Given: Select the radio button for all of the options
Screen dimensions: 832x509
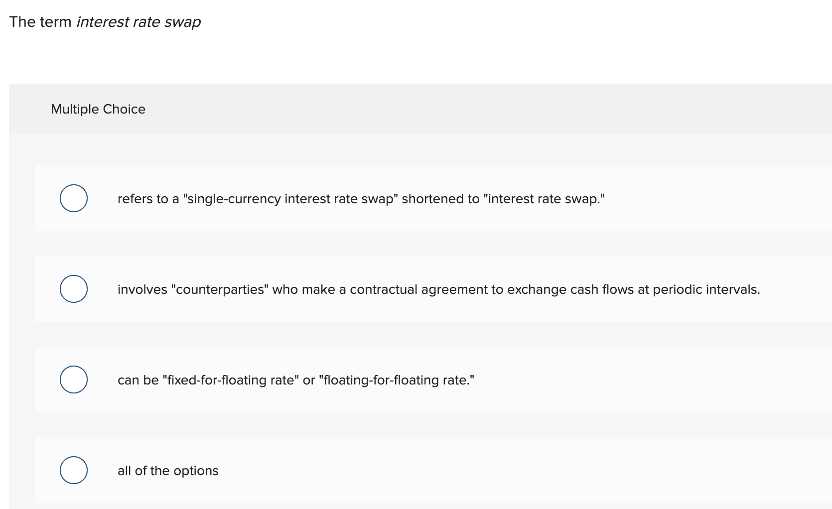Looking at the screenshot, I should click(73, 470).
